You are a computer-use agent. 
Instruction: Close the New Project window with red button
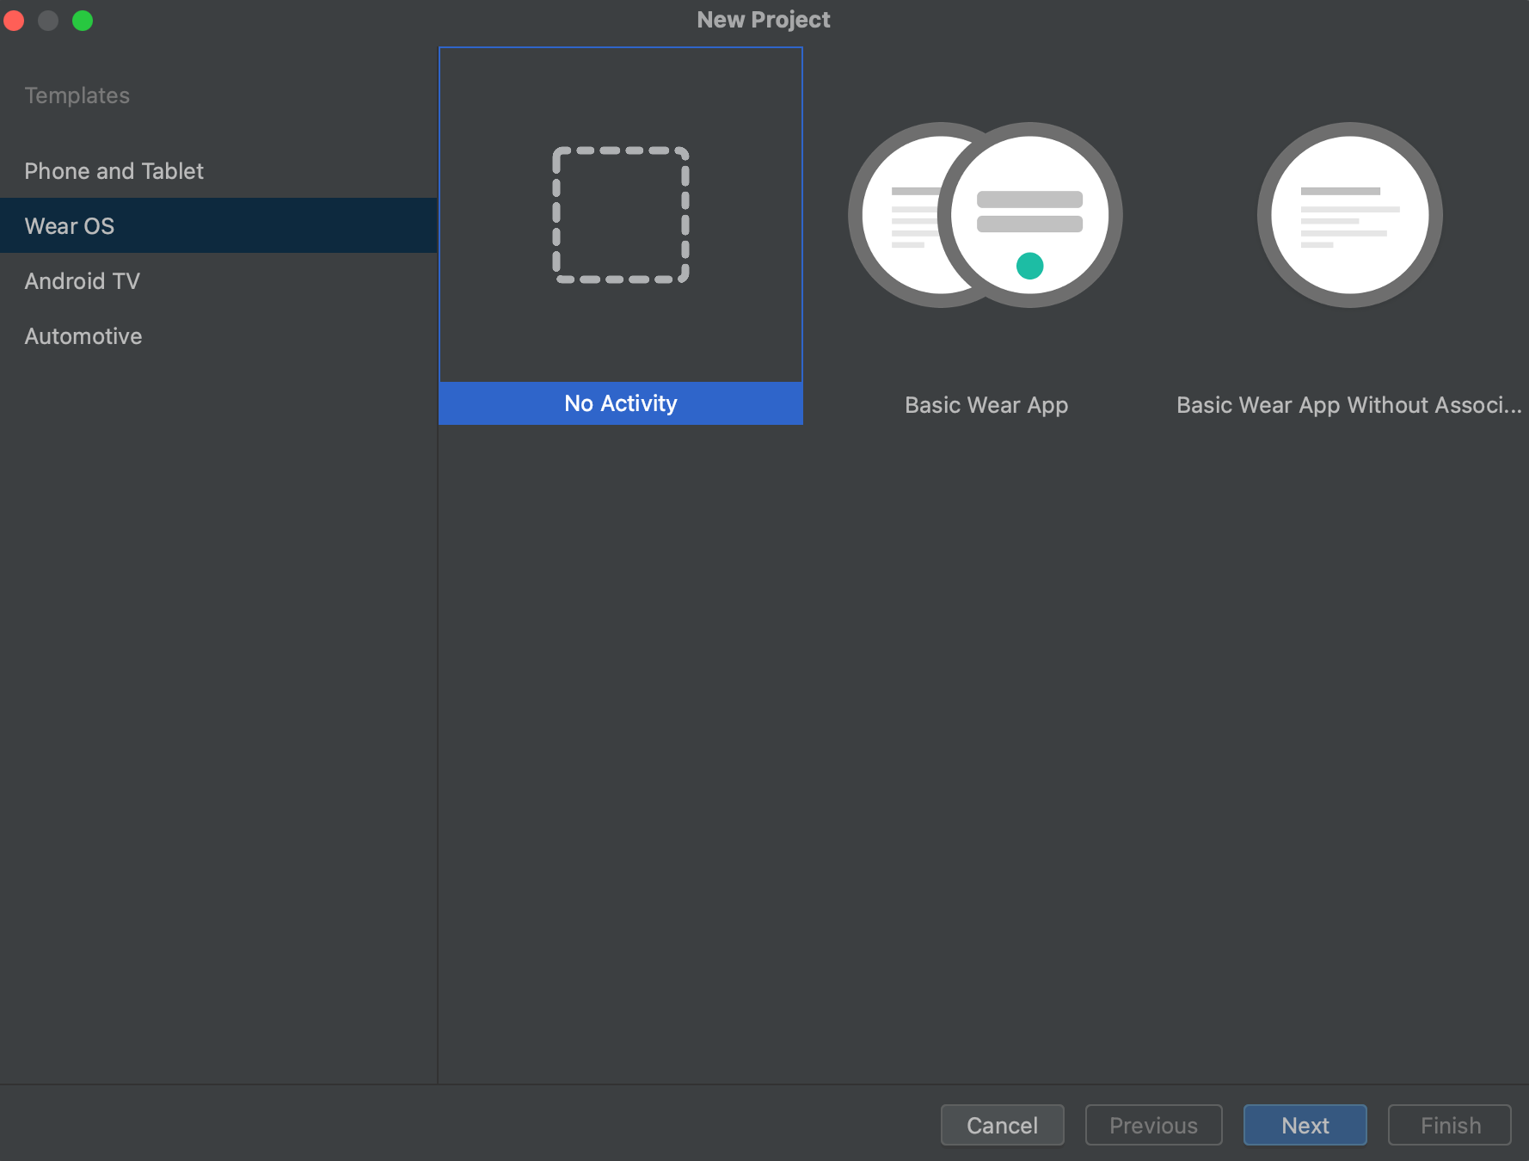coord(15,20)
